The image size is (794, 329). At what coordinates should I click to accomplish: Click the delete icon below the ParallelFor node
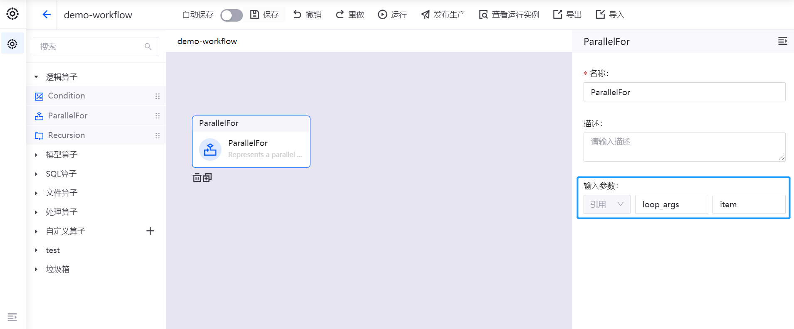point(197,178)
